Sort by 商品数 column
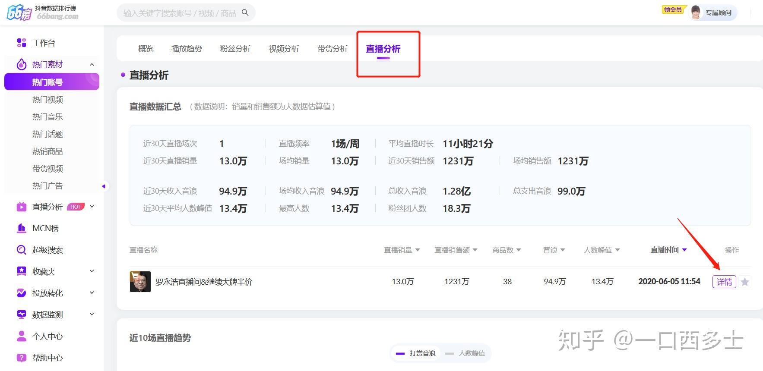The image size is (763, 371). 507,250
